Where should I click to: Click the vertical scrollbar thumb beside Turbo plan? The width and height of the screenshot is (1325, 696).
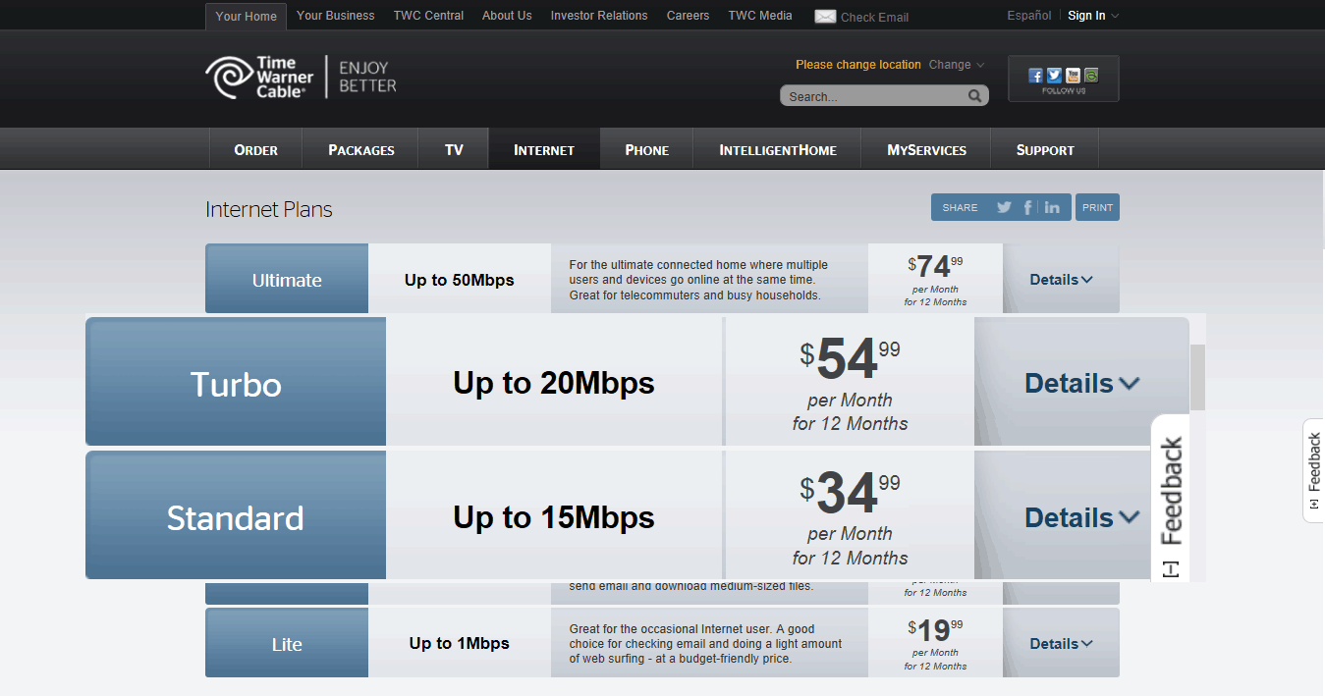coord(1196,378)
